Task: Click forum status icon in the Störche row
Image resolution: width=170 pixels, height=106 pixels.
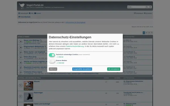Action: pyautogui.click(x=21, y=85)
